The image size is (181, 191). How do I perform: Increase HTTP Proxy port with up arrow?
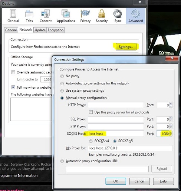click(x=171, y=103)
